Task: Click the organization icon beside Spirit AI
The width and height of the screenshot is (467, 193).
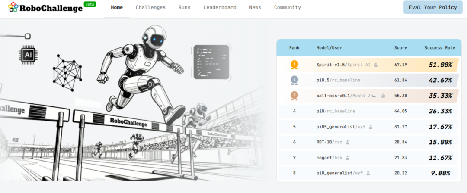Action: coord(376,65)
